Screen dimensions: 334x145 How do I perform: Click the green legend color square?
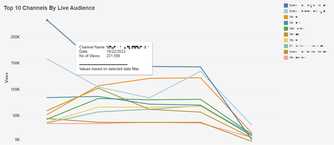click(286, 29)
